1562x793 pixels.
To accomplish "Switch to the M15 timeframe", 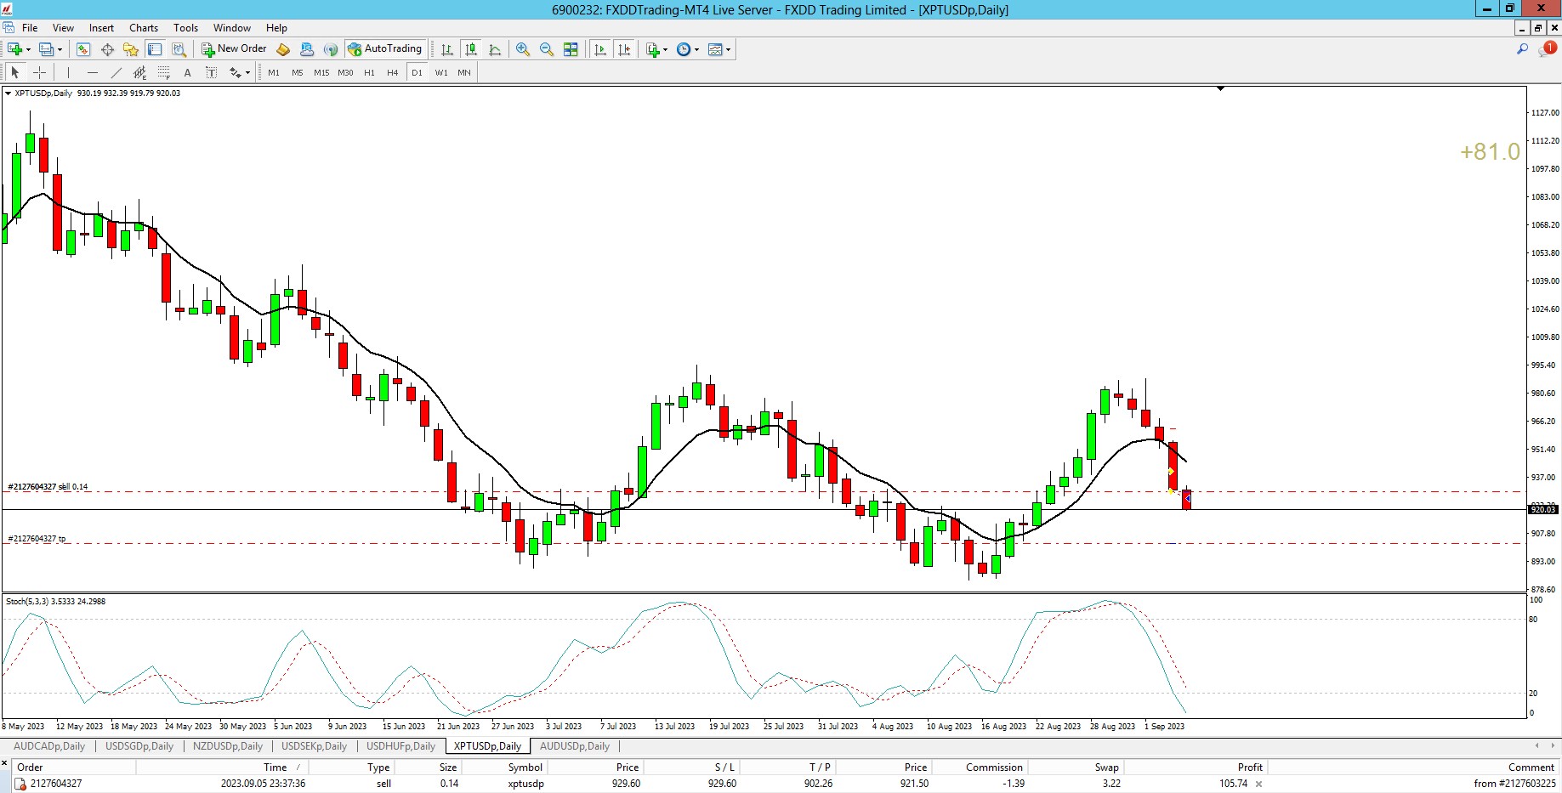I will [x=321, y=72].
